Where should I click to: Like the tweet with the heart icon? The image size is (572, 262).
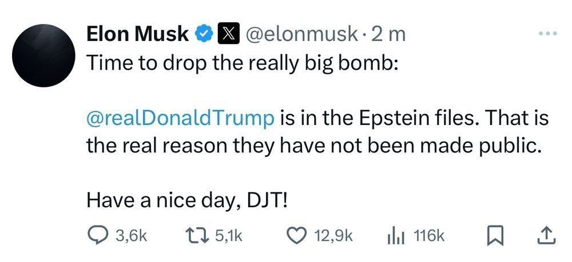pos(297,235)
